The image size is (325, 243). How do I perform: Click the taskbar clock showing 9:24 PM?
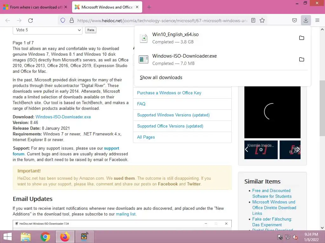click(x=311, y=237)
